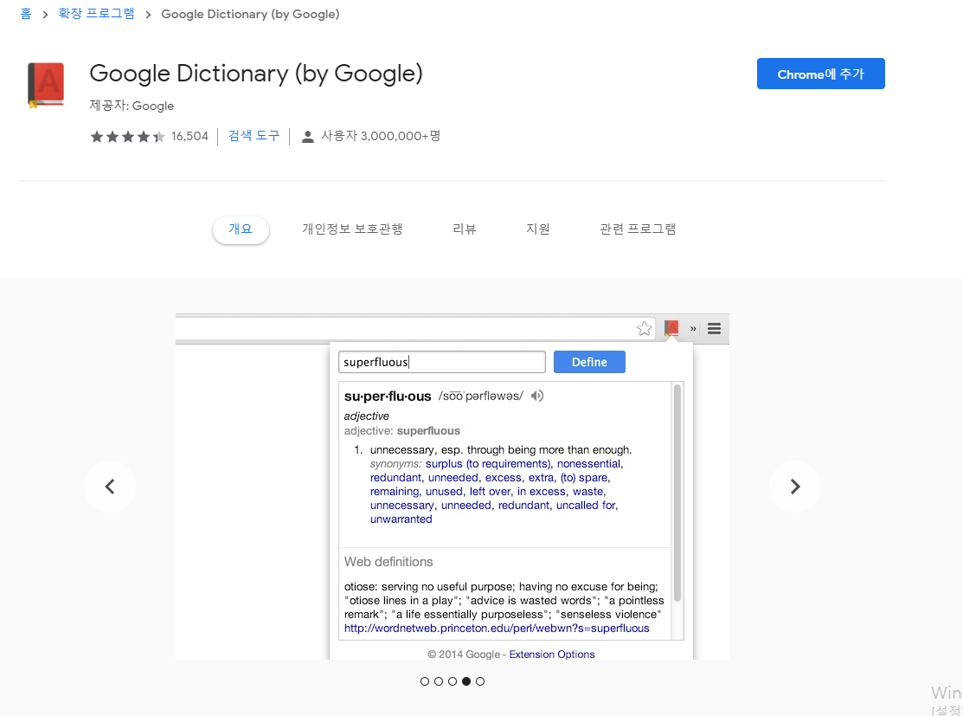
Task: Click the 'Web definitions' heading
Action: click(x=388, y=562)
